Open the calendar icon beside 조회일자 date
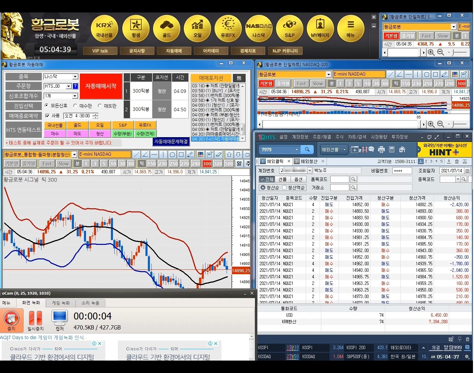This screenshot has height=373, width=474. [467, 171]
